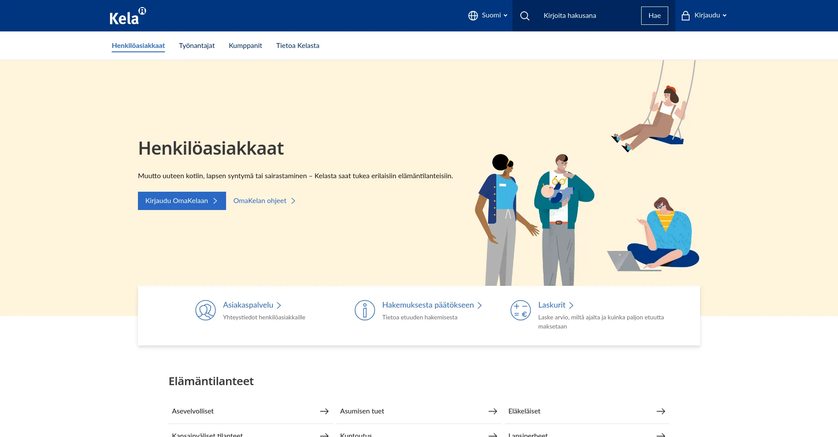Click the 'Tietoa etuuden hakemisesta' description text
838x437 pixels.
click(x=420, y=317)
